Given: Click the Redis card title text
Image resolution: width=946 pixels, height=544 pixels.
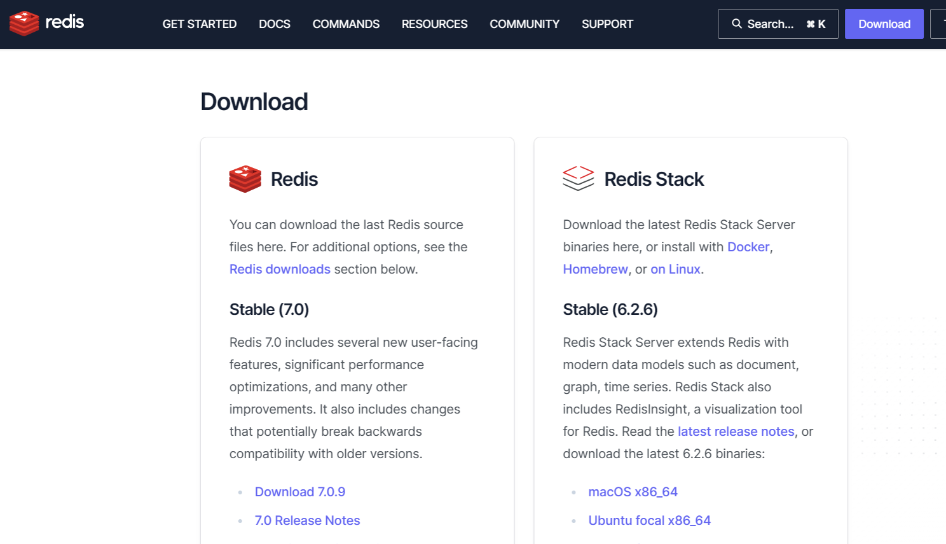Looking at the screenshot, I should (294, 179).
